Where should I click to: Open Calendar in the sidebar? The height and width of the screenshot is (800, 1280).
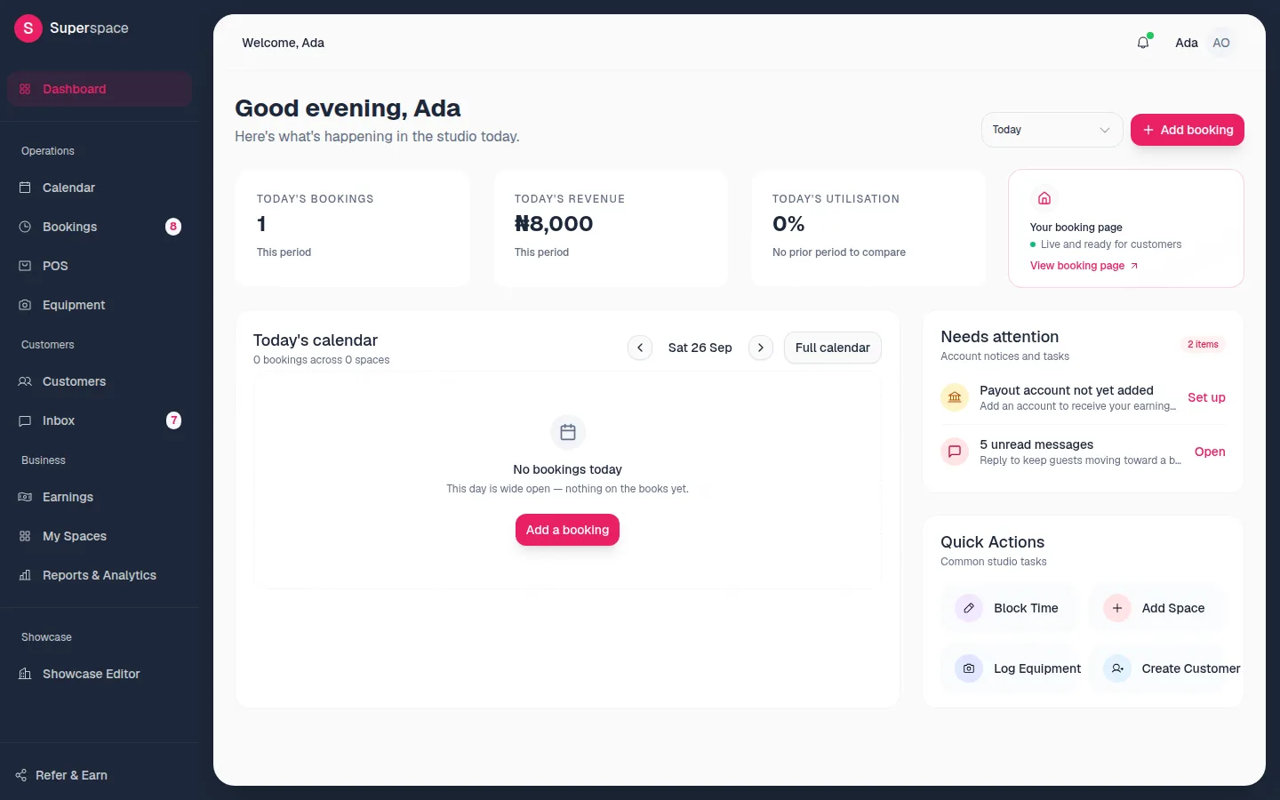click(100, 188)
